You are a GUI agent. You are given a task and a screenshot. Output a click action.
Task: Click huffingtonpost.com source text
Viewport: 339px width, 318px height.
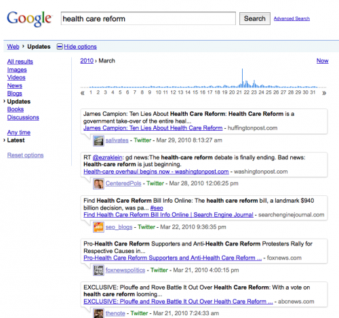click(x=252, y=128)
